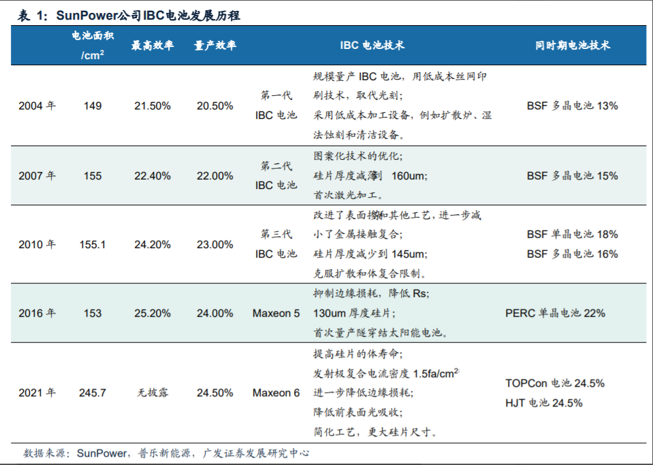Click the '无披露' cell
Image resolution: width=653 pixels, height=465 pixels.
[x=153, y=392]
